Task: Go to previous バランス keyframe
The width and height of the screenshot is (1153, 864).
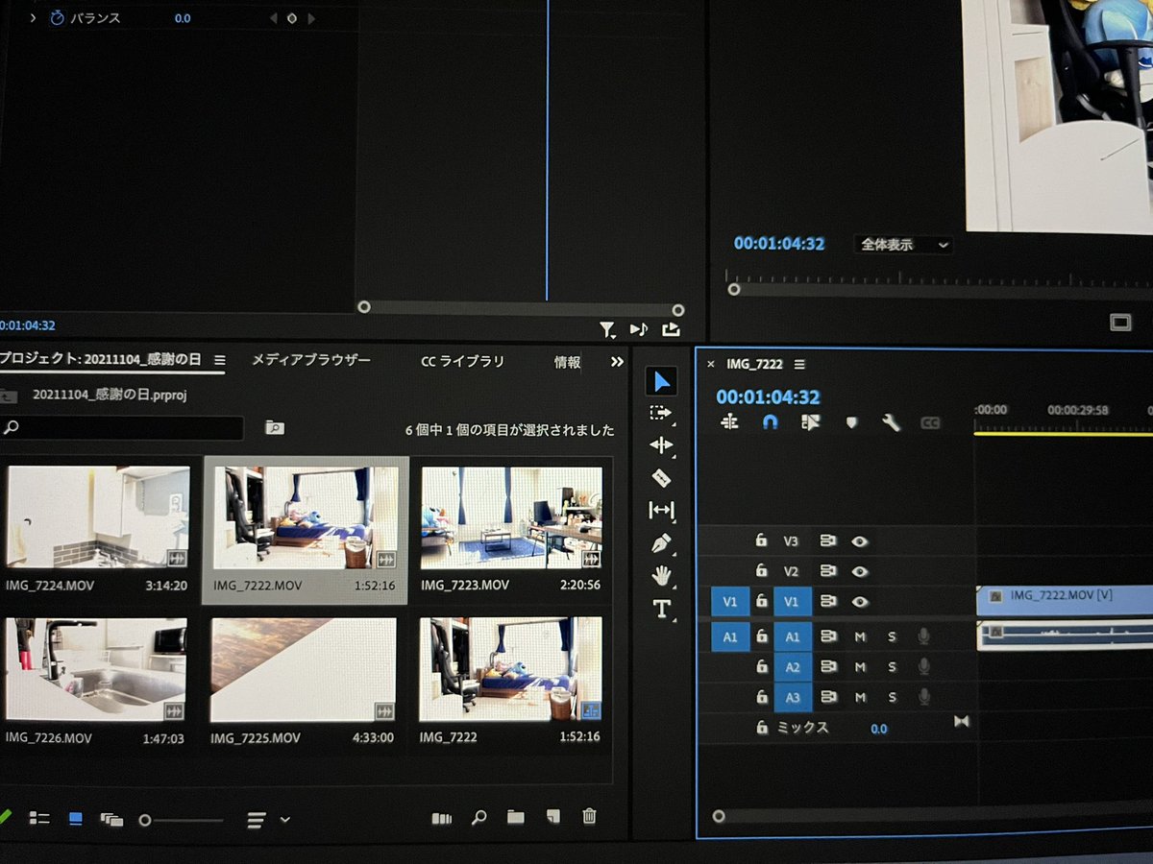Action: click(272, 18)
